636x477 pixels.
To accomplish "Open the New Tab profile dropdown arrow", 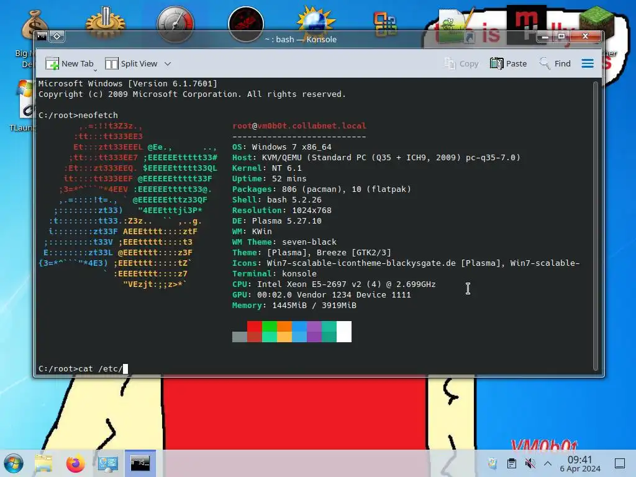I will point(95,71).
